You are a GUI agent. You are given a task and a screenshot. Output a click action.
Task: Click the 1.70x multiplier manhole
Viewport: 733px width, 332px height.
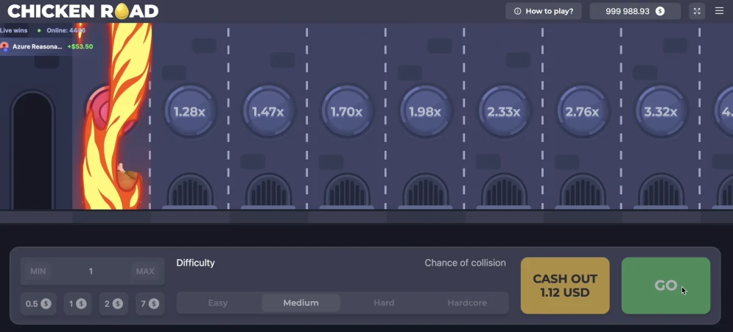346,112
